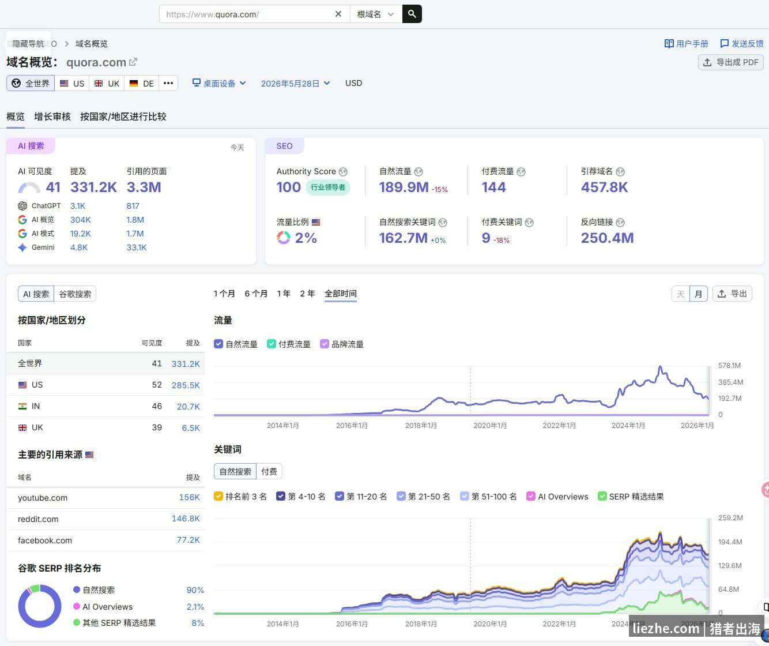Select the AI 搜索 toggle tab
769x646 pixels.
point(36,294)
